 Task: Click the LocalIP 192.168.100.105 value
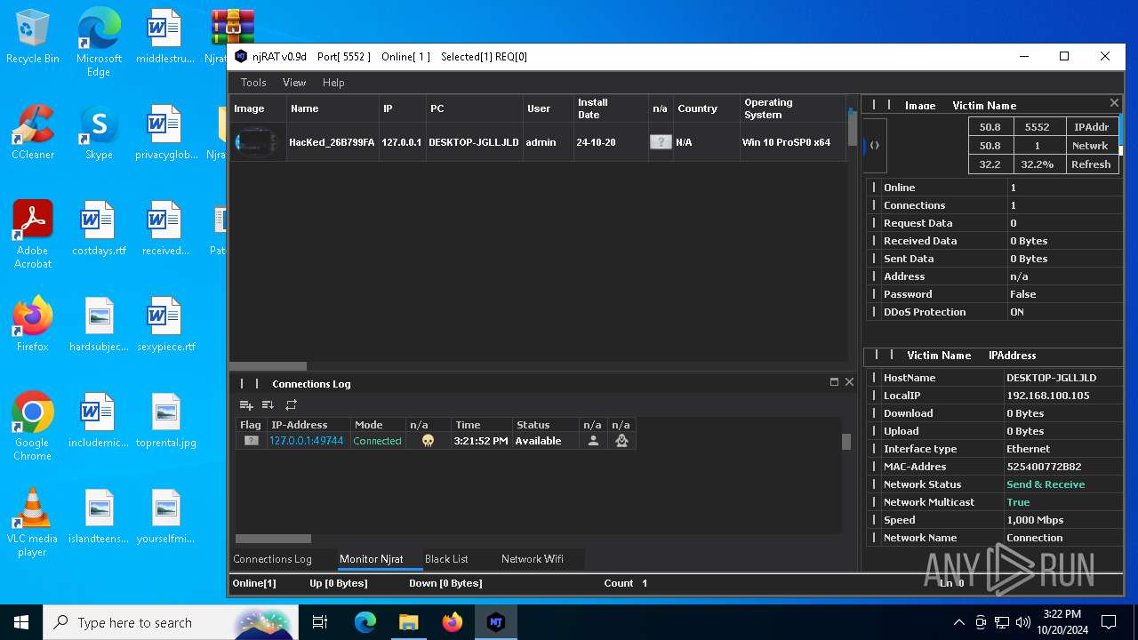pyautogui.click(x=1047, y=396)
